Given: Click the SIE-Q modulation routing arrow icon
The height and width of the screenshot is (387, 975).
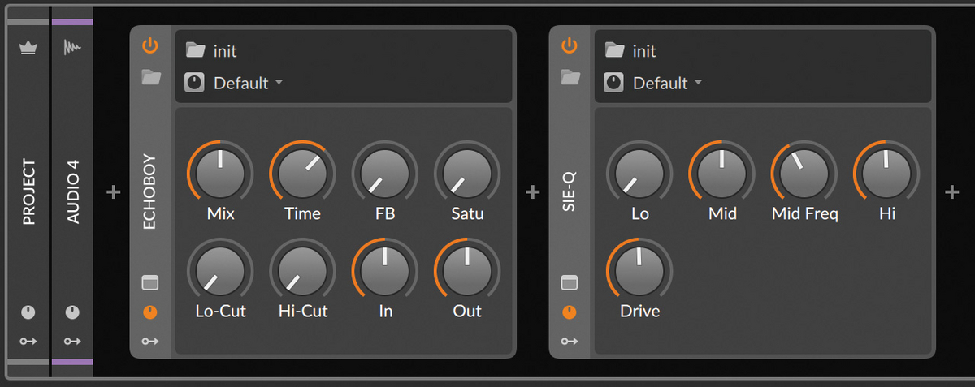Looking at the screenshot, I should (x=570, y=342).
